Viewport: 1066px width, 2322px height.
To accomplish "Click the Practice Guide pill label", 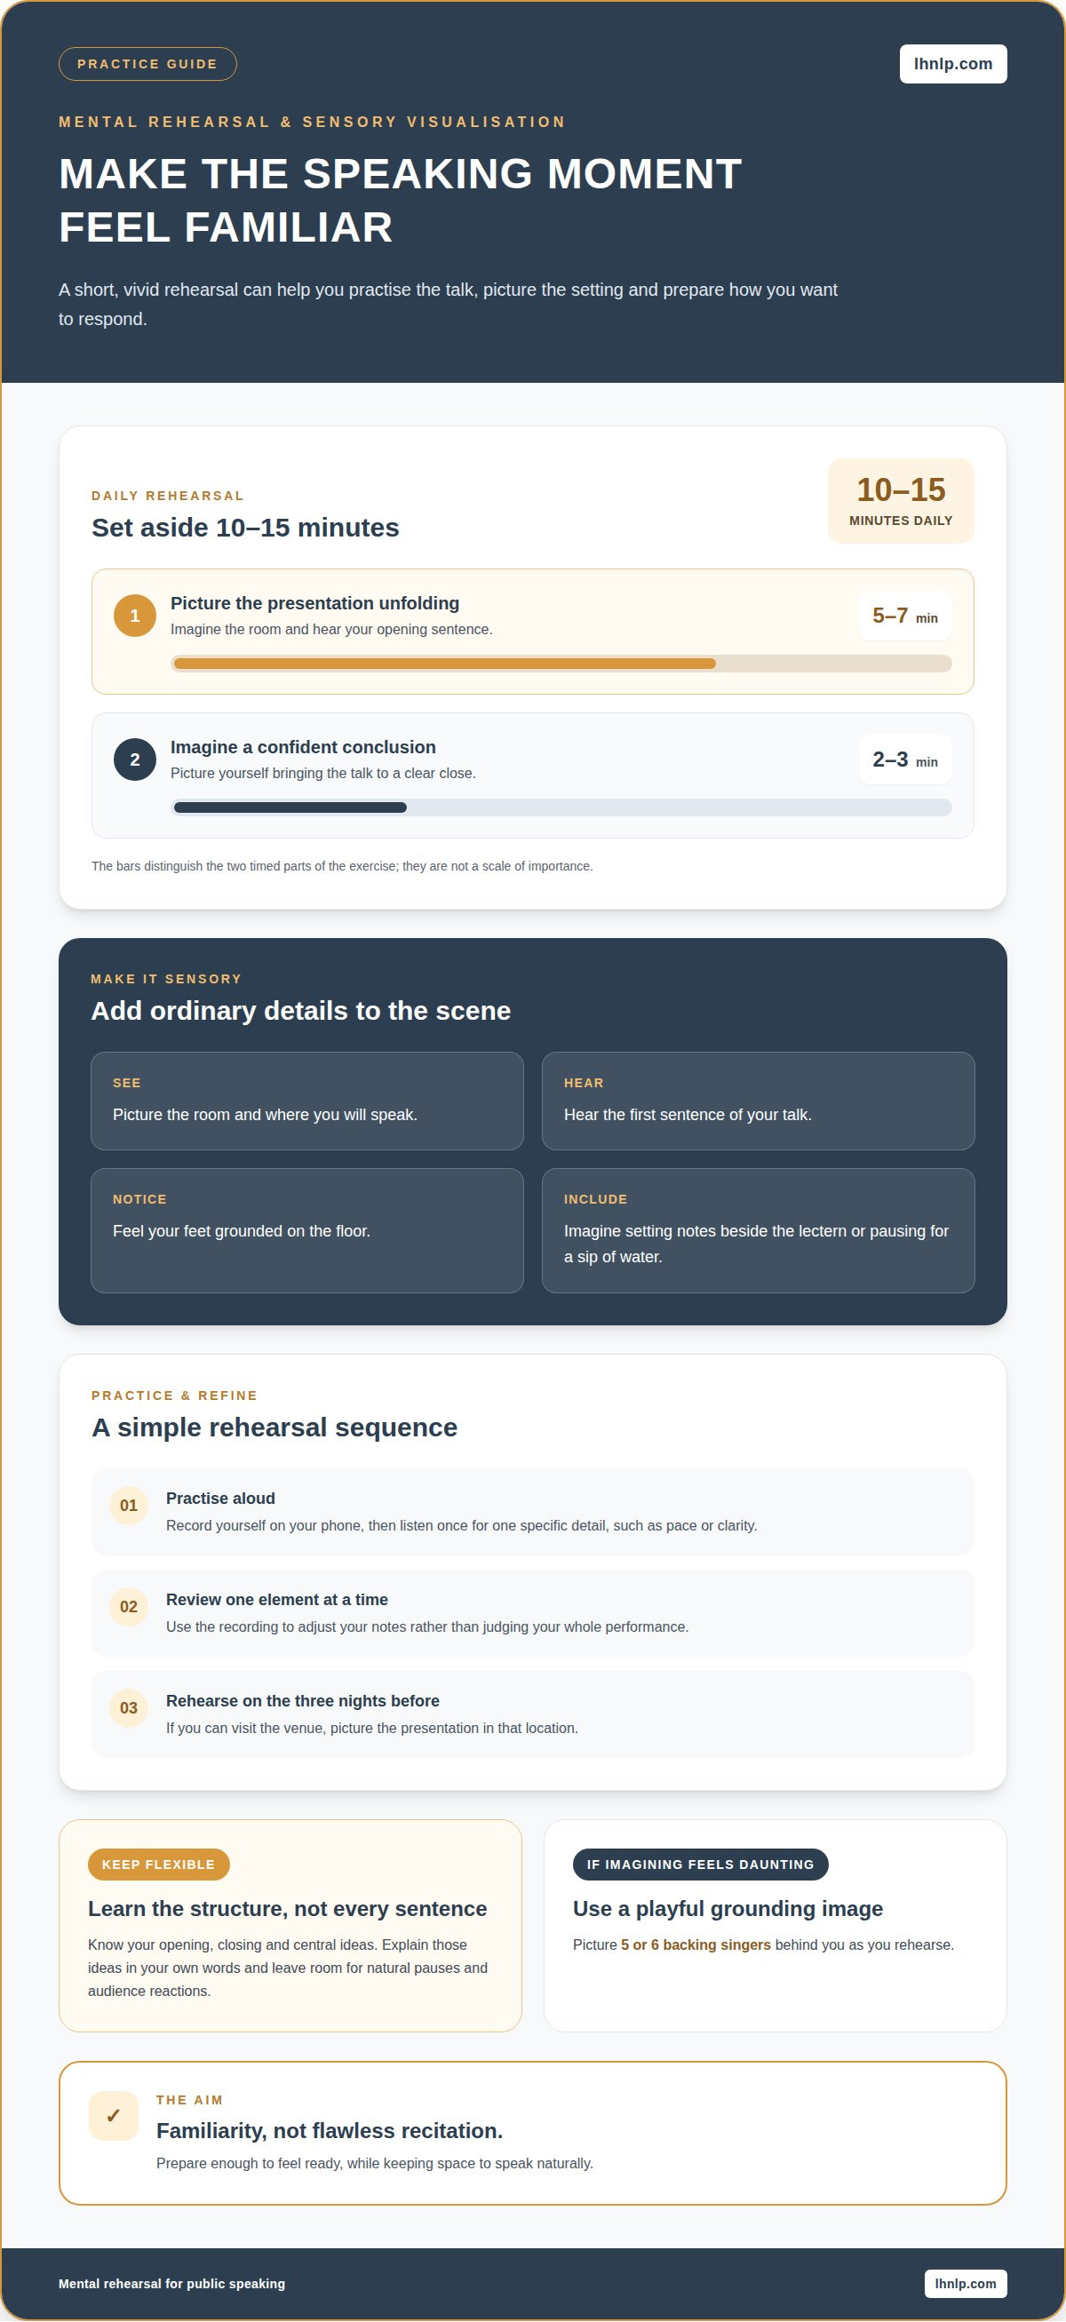I will point(147,64).
